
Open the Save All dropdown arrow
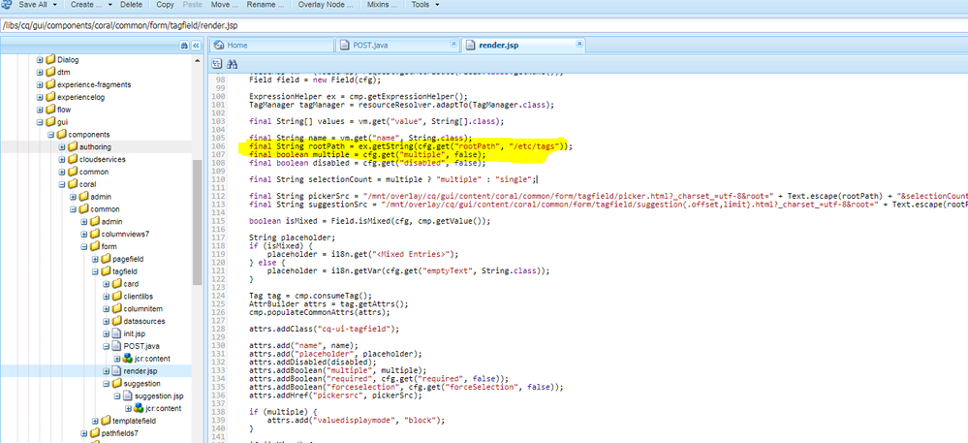click(55, 5)
